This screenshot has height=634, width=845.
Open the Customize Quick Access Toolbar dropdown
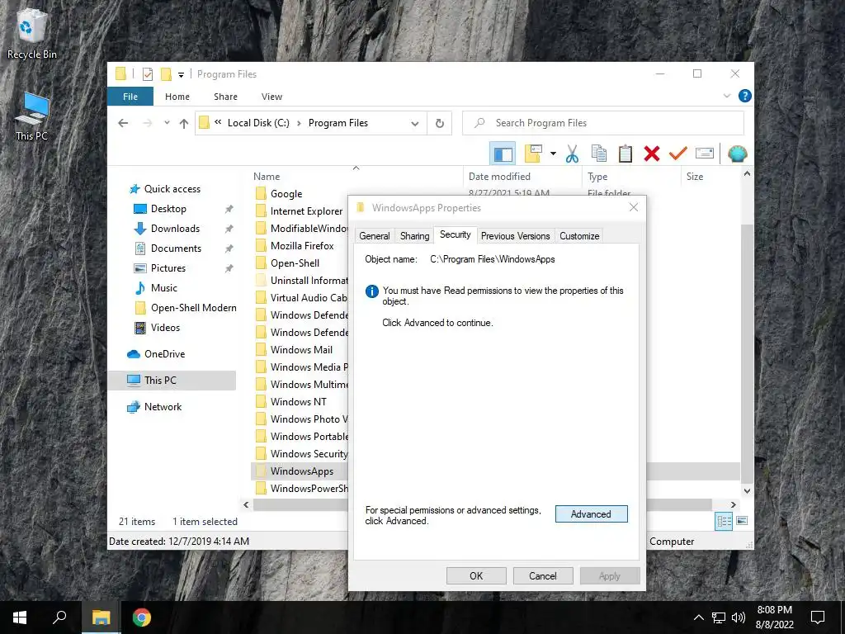[x=181, y=75]
